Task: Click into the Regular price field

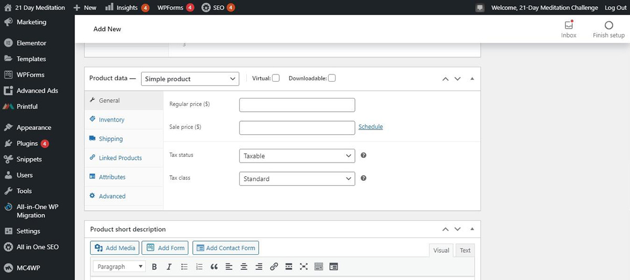Action: [x=297, y=105]
